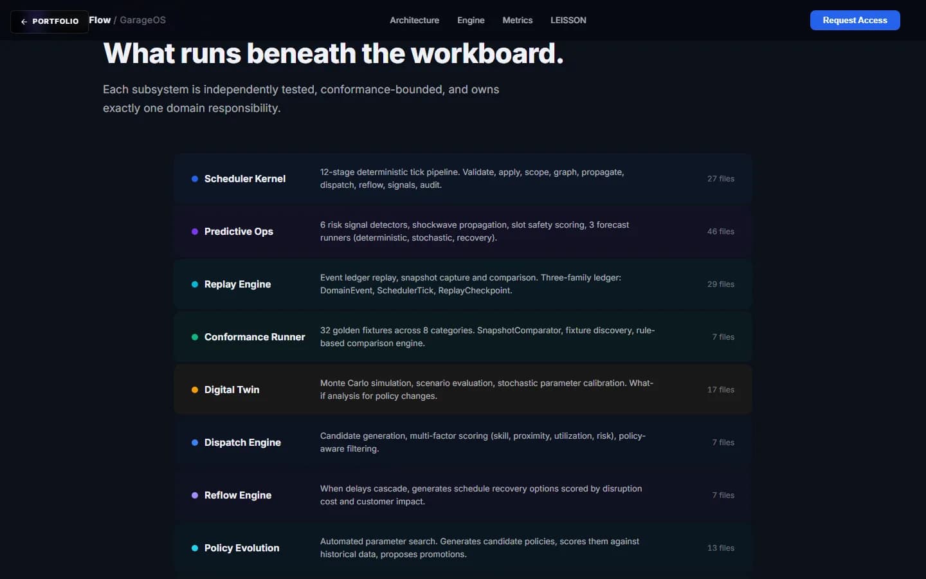This screenshot has width=926, height=579.
Task: Click the 'What runs beneath the workboard' heading
Action: 333,53
